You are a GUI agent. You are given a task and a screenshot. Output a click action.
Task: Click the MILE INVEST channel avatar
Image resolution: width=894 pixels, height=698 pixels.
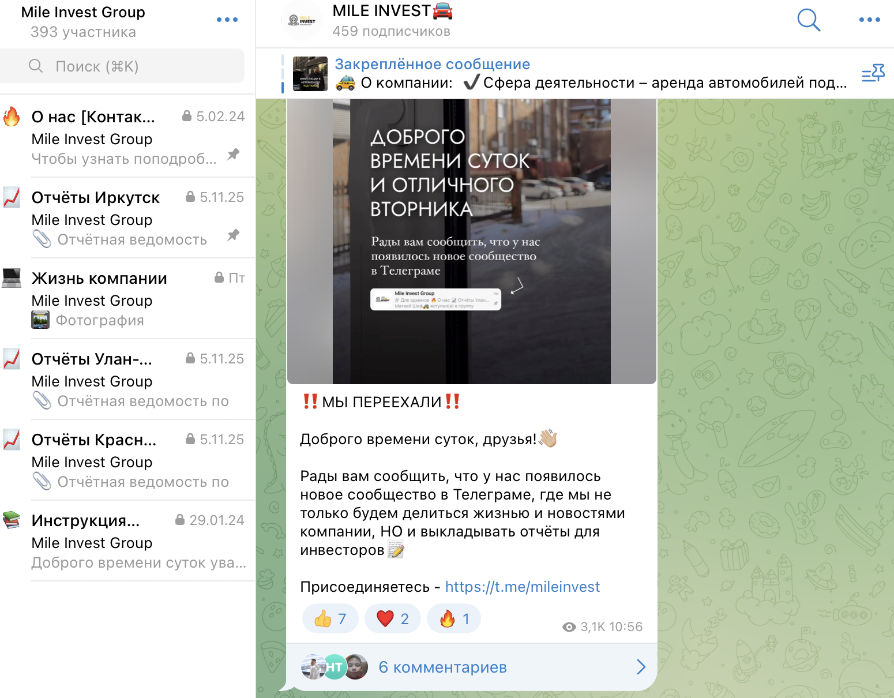pyautogui.click(x=302, y=20)
